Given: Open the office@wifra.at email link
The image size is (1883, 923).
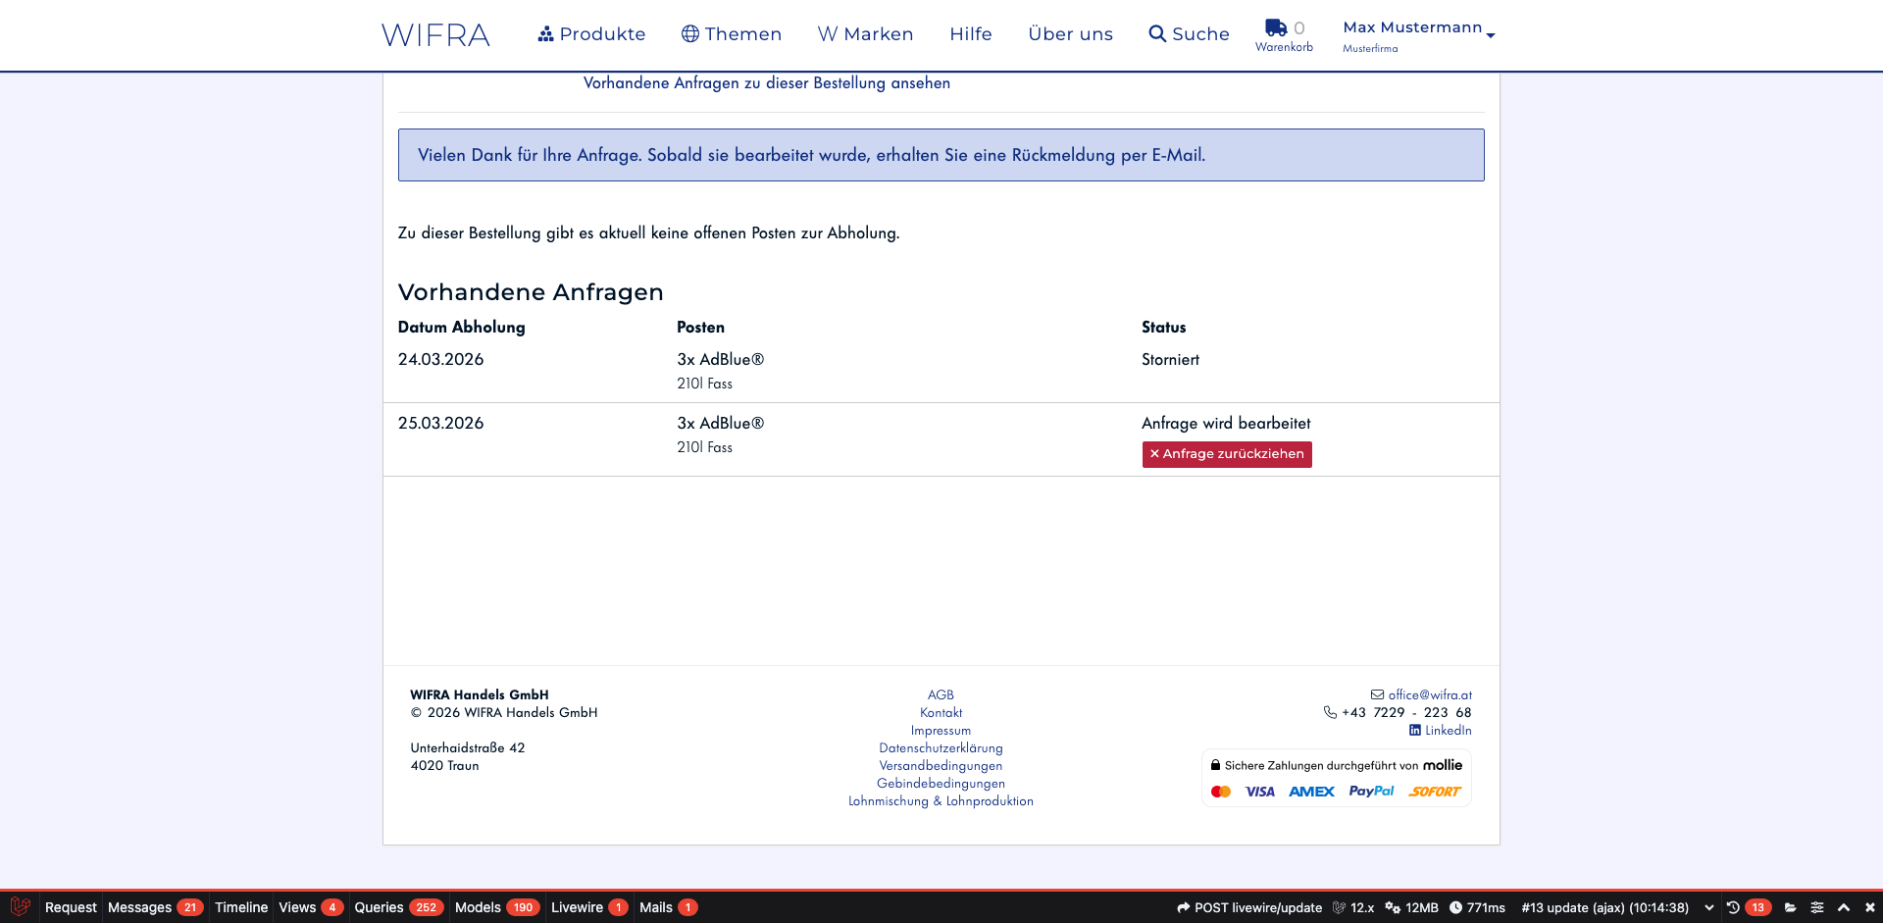Looking at the screenshot, I should tap(1429, 694).
